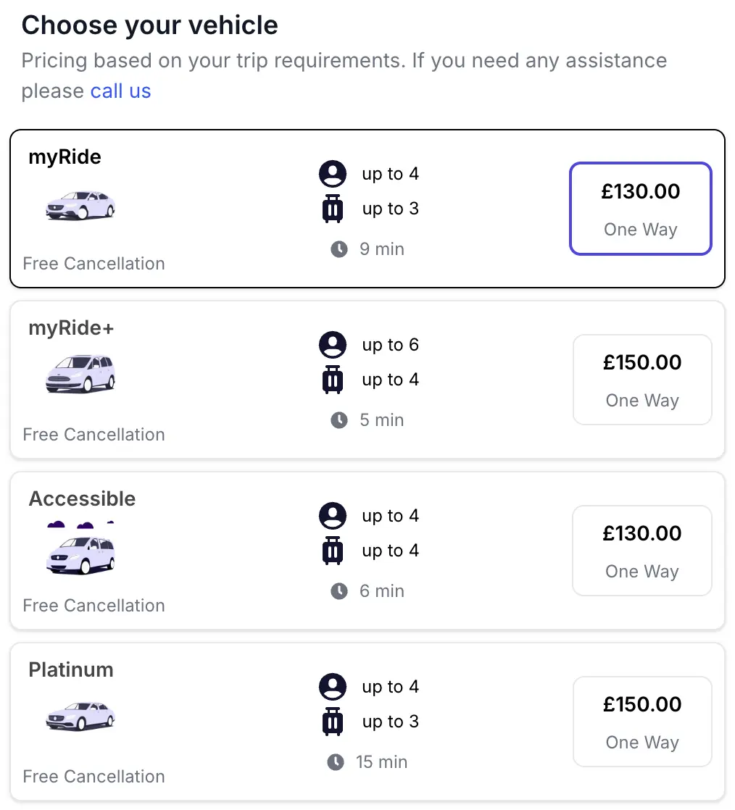This screenshot has height=810, width=735.
Task: Click the luggage icon in myRide+ card
Action: click(x=333, y=380)
